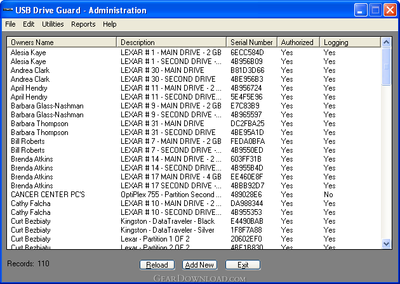
Task: Open the Help menu
Action: (110, 24)
